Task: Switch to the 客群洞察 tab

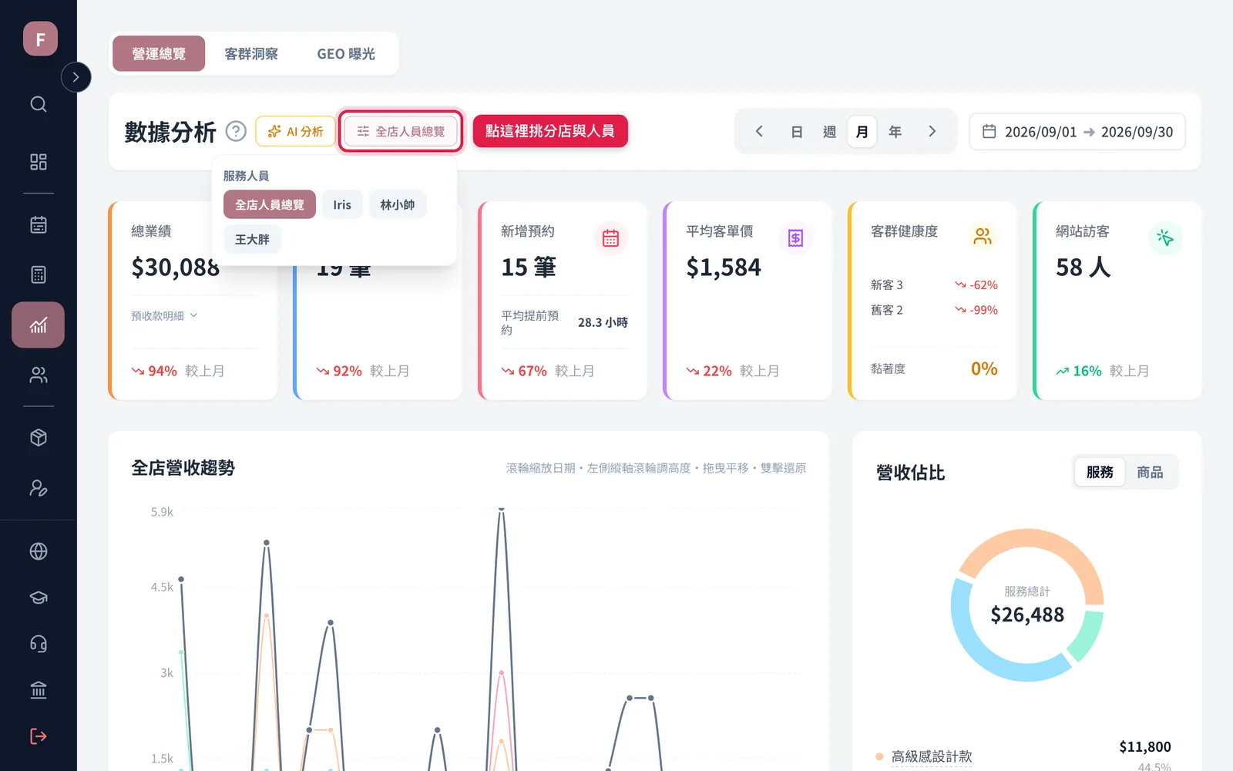Action: [x=251, y=54]
